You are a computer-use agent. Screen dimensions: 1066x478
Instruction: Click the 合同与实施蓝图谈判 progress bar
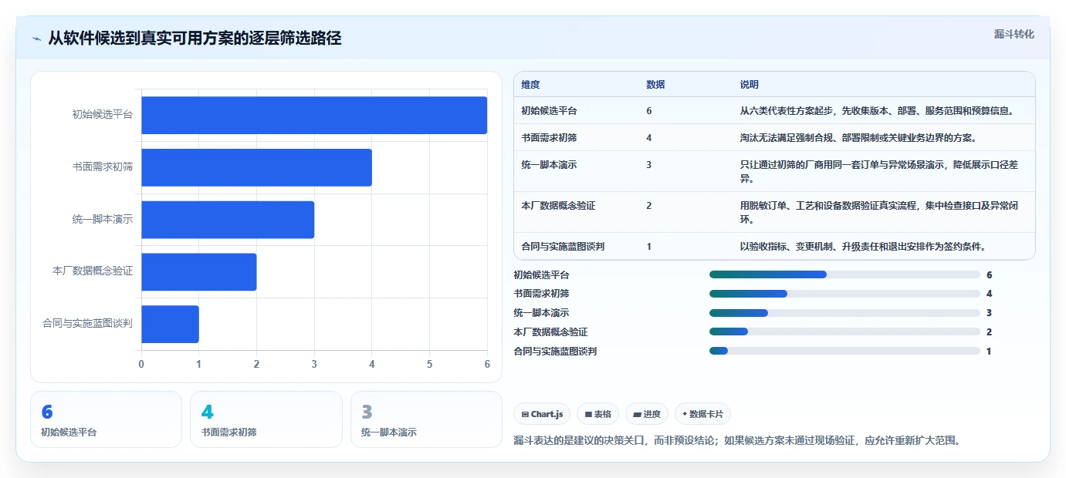(x=844, y=352)
